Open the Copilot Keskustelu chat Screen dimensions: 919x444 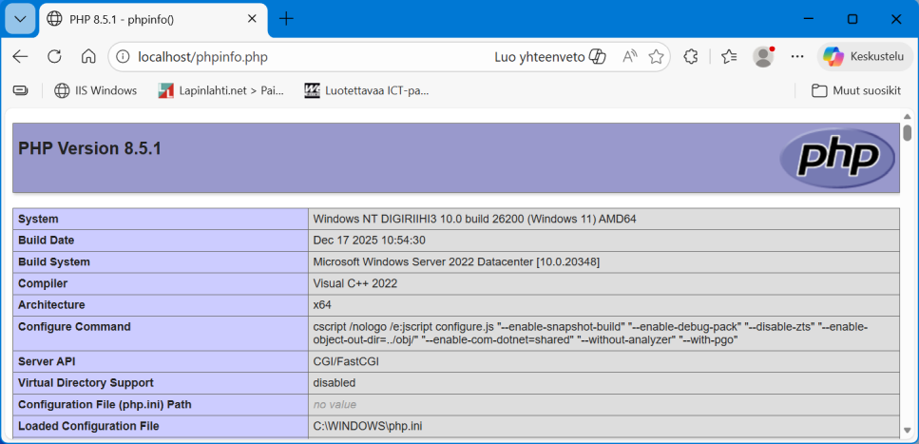point(865,56)
